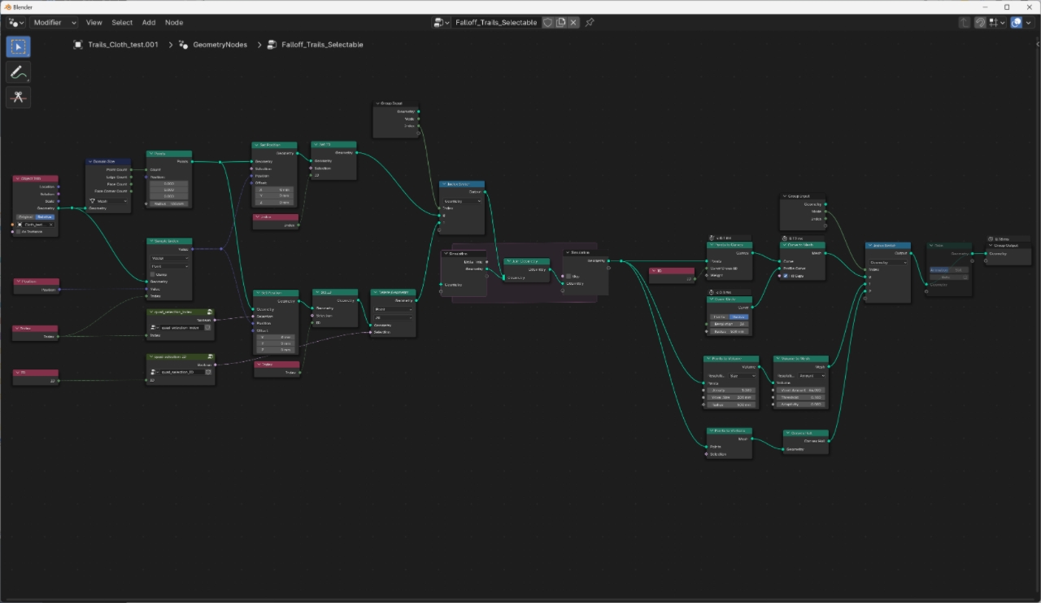1041x603 pixels.
Task: Unlink the Falloff_Trails_Selectable node group
Action: pyautogui.click(x=573, y=23)
